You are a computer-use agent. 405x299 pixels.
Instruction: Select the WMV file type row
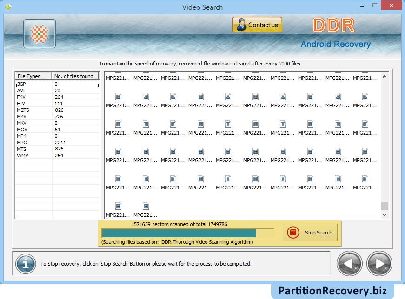tap(57, 156)
